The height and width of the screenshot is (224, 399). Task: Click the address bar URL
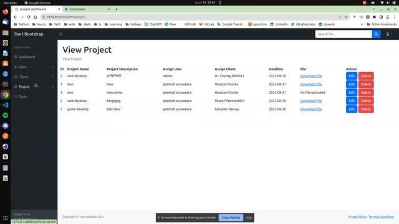click(x=66, y=17)
